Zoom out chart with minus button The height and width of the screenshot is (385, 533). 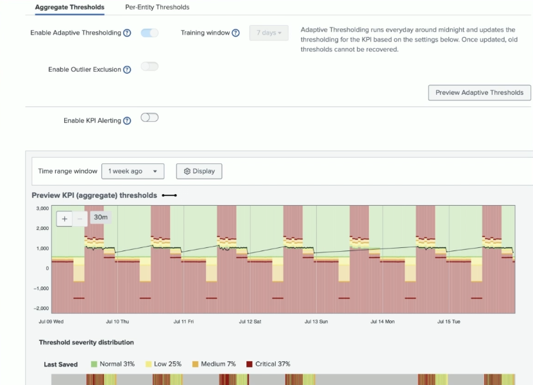click(x=80, y=218)
